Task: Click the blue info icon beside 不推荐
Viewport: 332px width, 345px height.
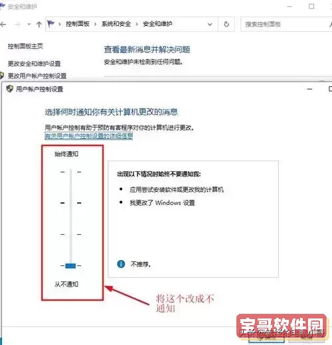Action: [x=121, y=264]
